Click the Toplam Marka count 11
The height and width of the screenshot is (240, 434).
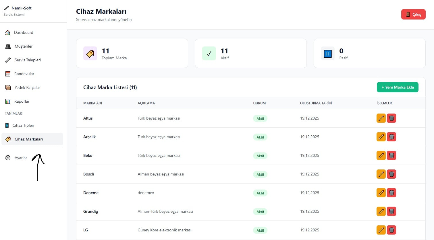point(105,51)
